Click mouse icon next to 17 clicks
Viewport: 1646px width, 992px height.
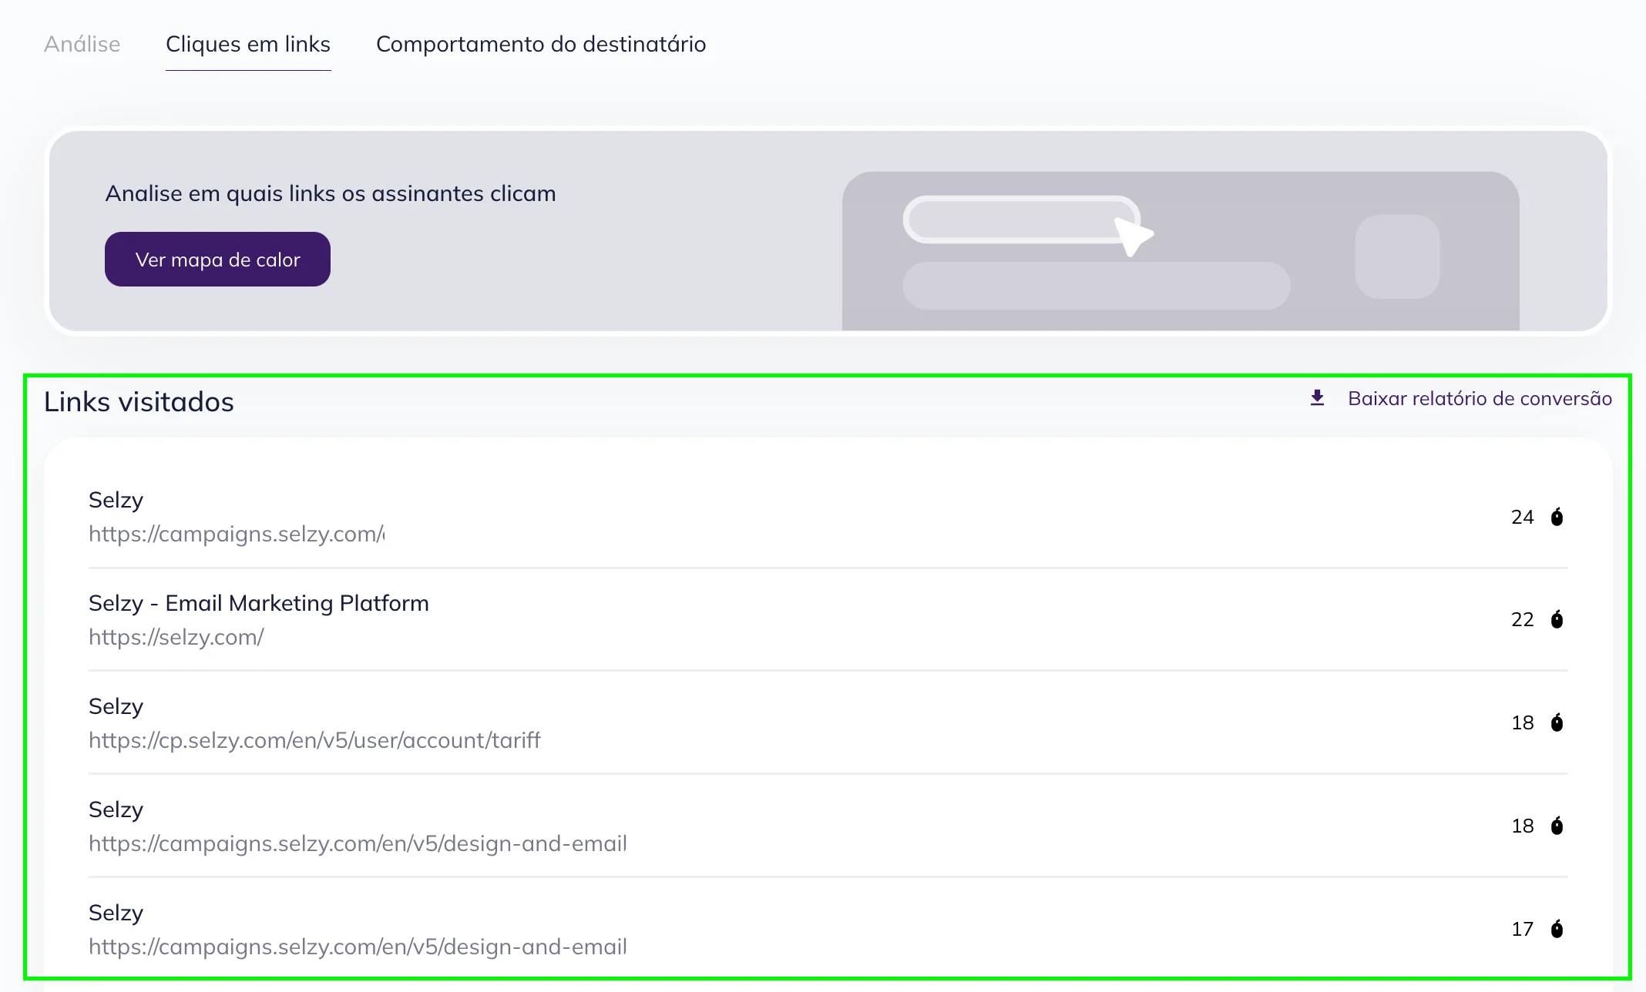[x=1557, y=929]
